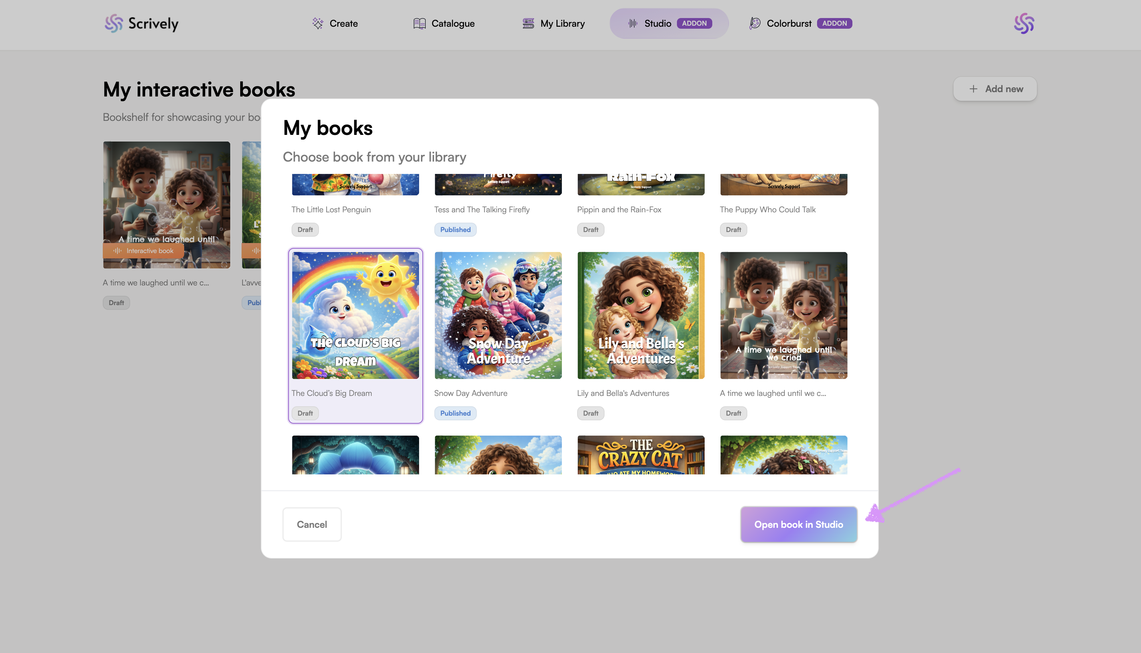Pick the Crazy Cat book cover
The width and height of the screenshot is (1141, 653).
[x=641, y=455]
